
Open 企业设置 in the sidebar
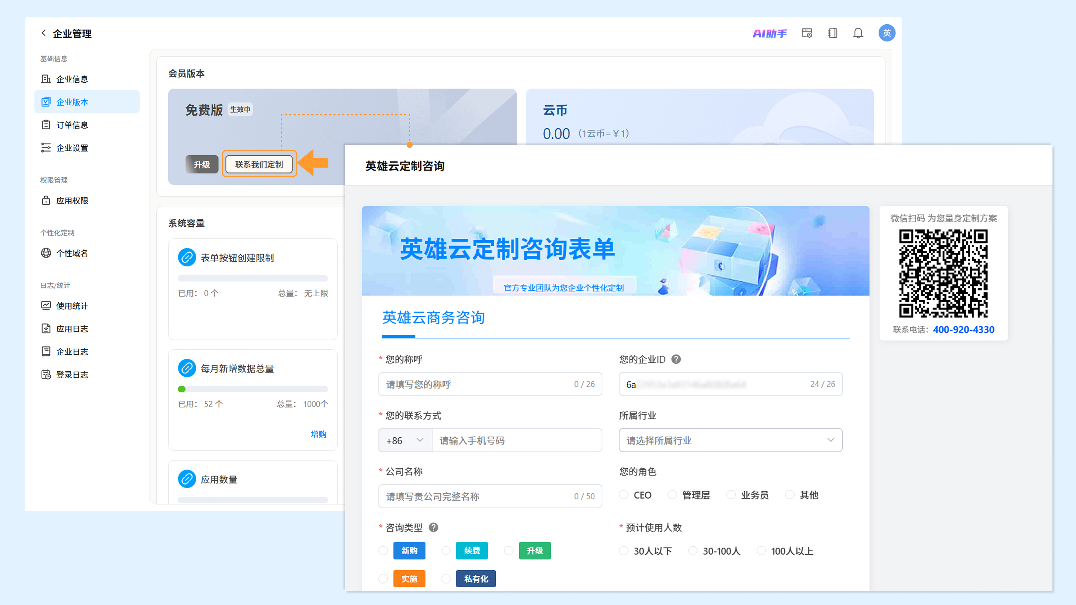coord(87,148)
